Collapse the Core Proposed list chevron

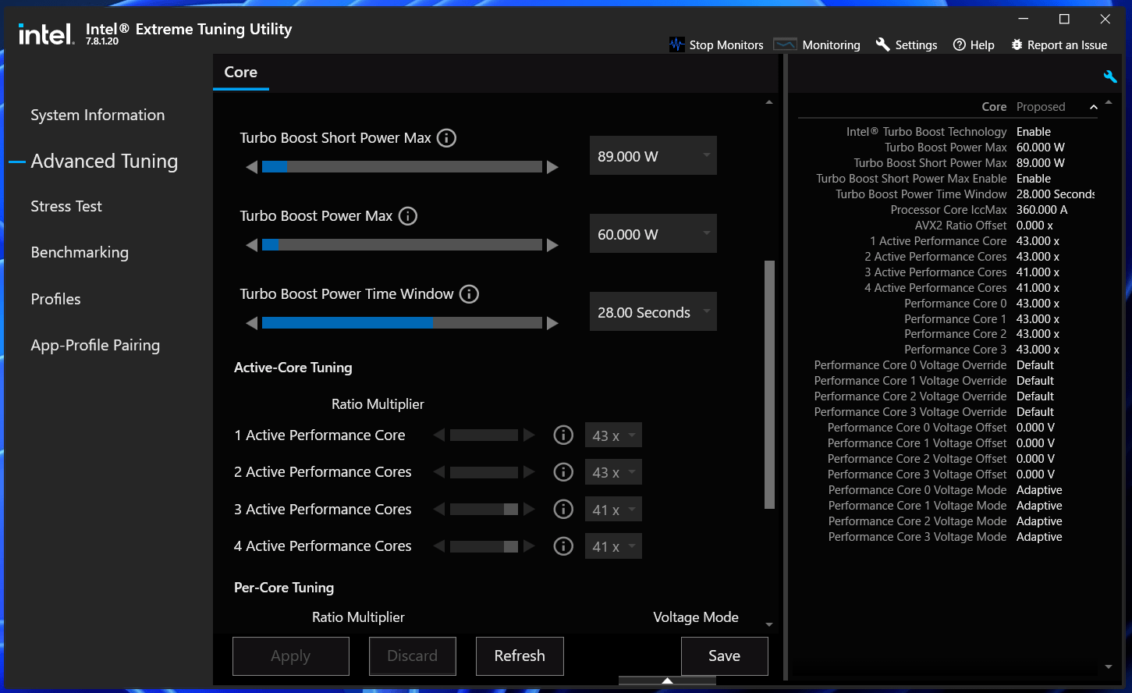[1093, 107]
